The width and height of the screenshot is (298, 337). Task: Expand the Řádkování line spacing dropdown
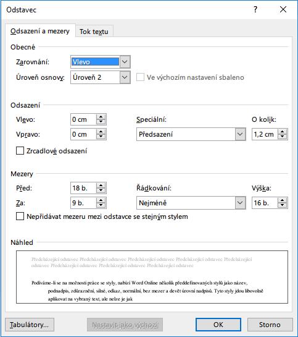(240, 203)
